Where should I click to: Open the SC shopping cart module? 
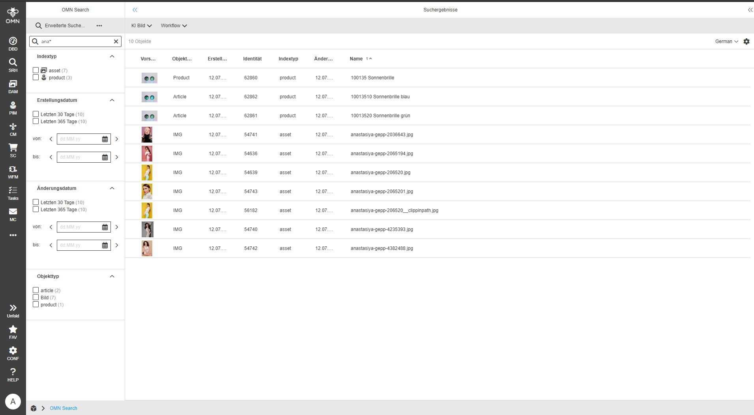click(13, 149)
